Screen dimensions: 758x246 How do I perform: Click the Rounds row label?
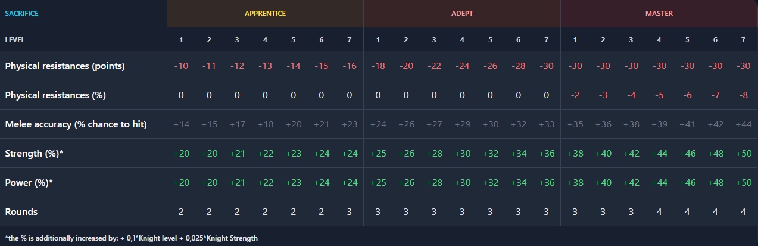[21, 212]
